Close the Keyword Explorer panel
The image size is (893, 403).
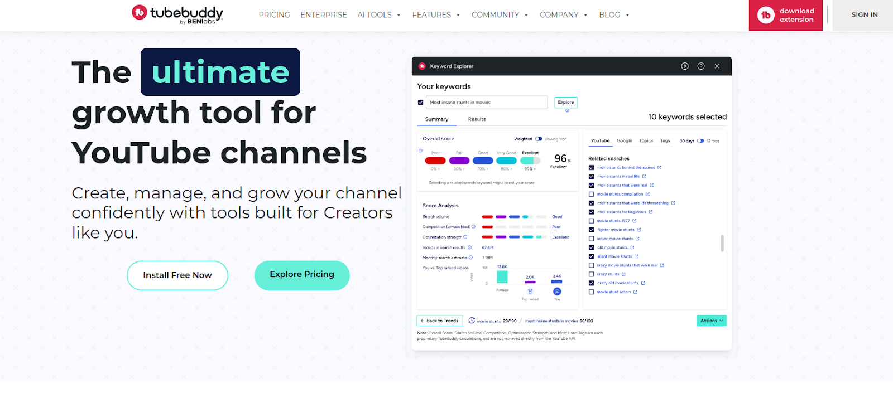tap(717, 66)
